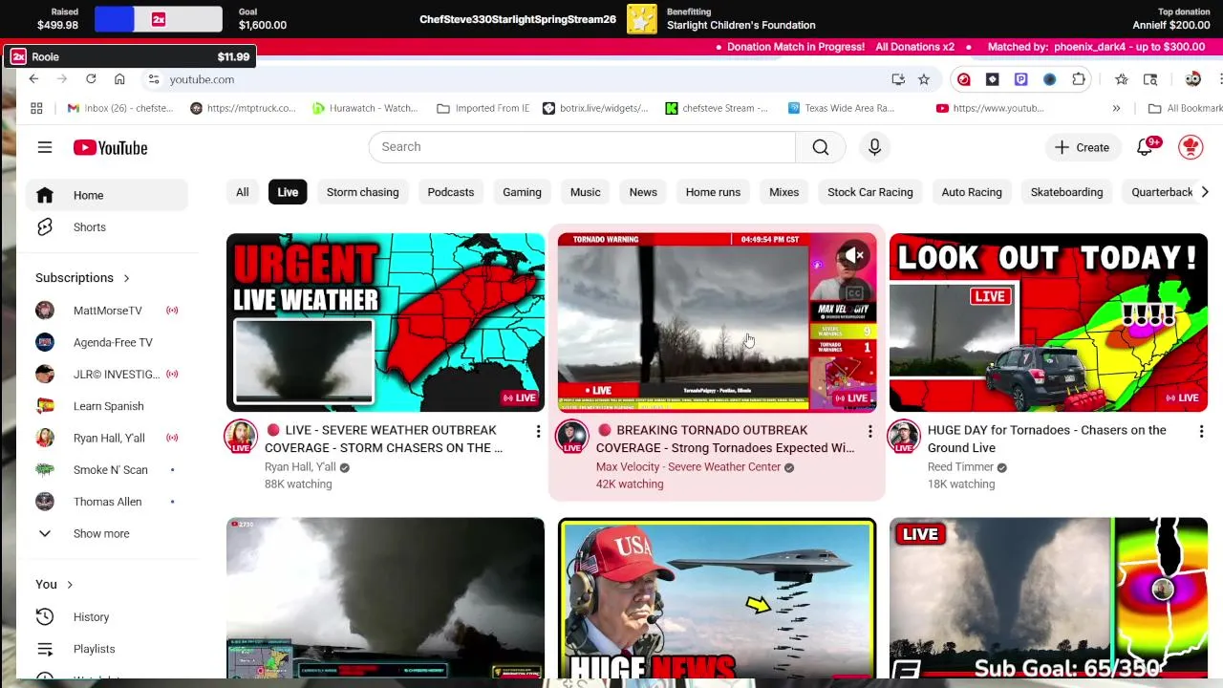Viewport: 1223px width, 688px height.
Task: Select the Music chip
Action: 586,192
